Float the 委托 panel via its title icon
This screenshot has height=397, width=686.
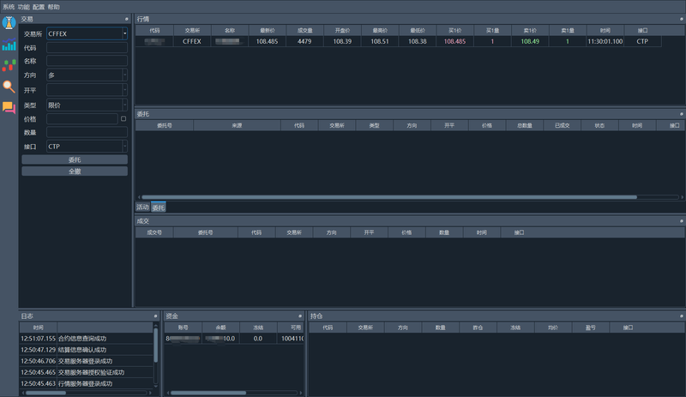pos(681,114)
